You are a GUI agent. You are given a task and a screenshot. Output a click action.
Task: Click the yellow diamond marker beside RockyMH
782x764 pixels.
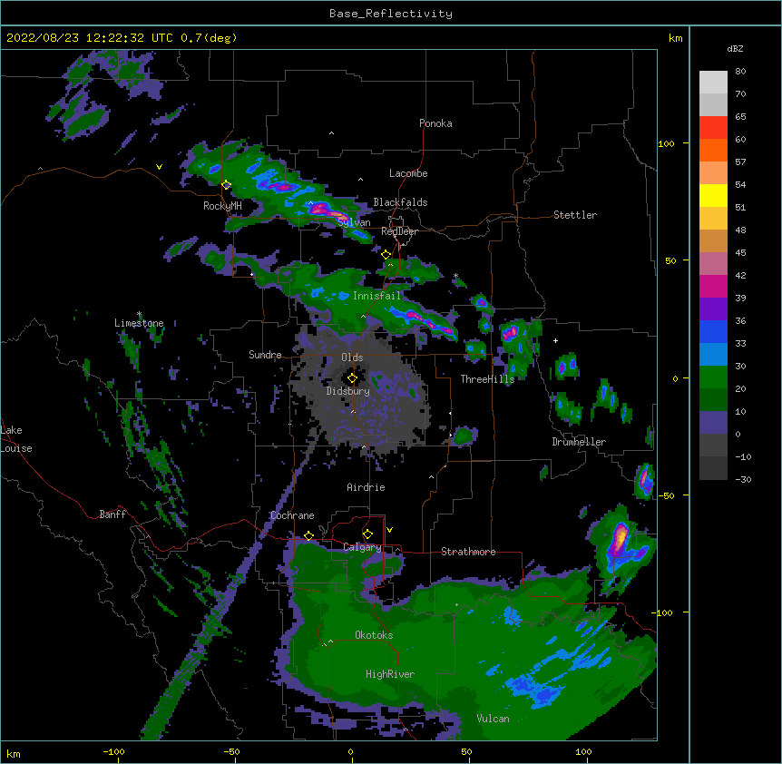226,184
